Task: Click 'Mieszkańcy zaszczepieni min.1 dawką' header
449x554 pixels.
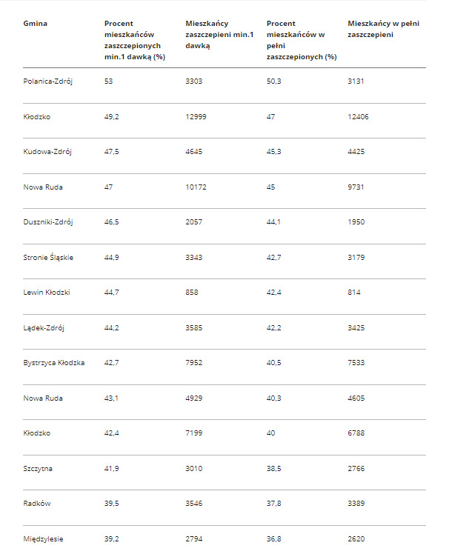Action: click(219, 35)
